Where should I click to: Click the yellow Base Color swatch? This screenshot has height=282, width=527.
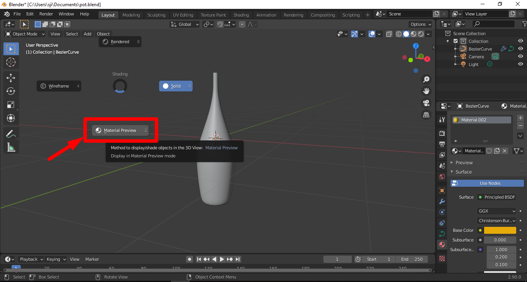coord(500,230)
